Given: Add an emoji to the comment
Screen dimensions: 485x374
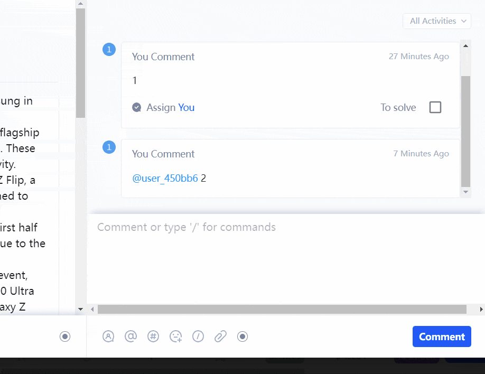Looking at the screenshot, I should [x=175, y=336].
